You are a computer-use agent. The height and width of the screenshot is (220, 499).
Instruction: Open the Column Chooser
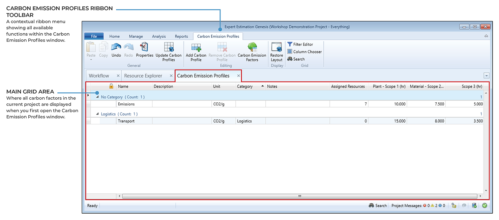(304, 52)
